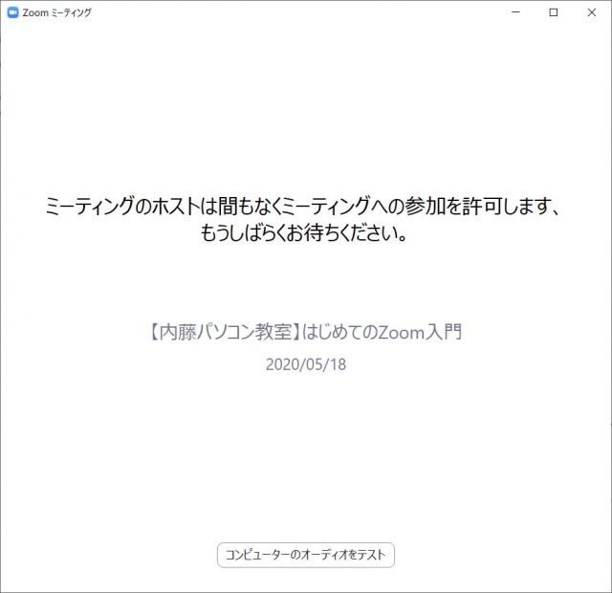Image resolution: width=612 pixels, height=593 pixels.
Task: Click the Zoom logo in title bar
Action: tap(12, 12)
